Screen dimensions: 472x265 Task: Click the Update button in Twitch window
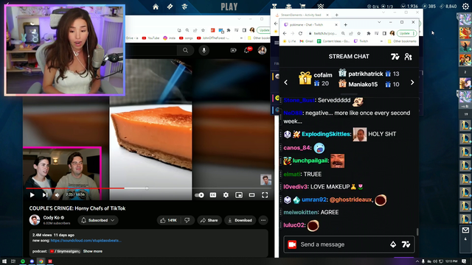click(406, 33)
